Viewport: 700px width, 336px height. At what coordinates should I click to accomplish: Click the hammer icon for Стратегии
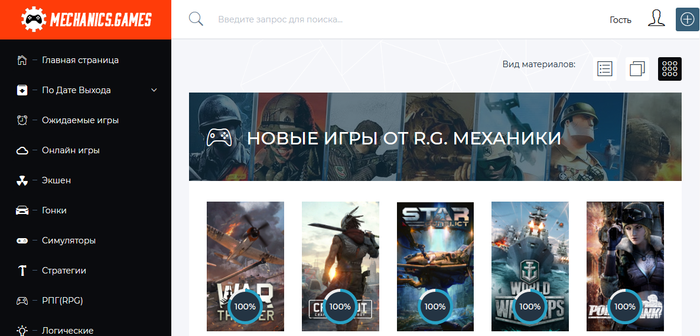point(22,271)
